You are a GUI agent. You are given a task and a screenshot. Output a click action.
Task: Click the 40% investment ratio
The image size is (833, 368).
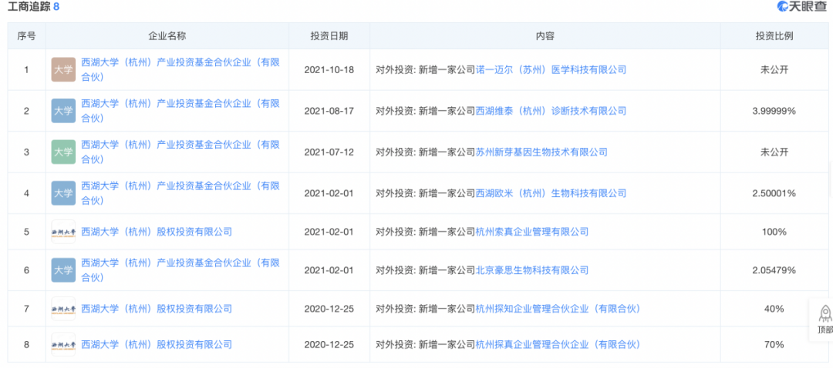tap(774, 309)
